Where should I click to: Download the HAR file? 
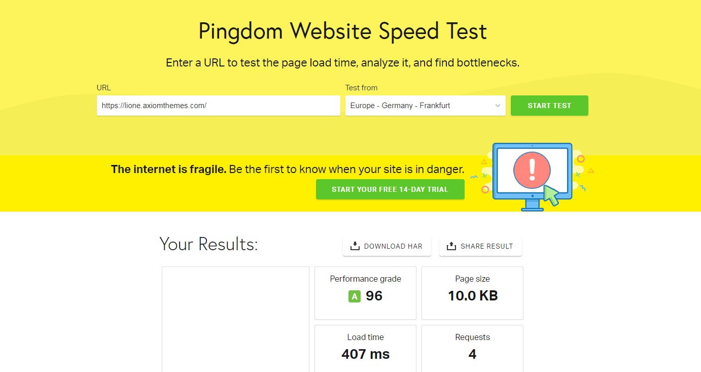click(x=387, y=246)
